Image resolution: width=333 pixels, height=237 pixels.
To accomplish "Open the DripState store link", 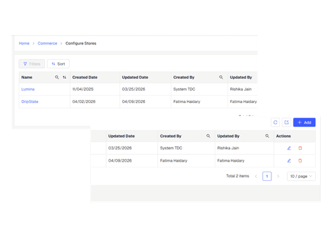I will (x=30, y=102).
